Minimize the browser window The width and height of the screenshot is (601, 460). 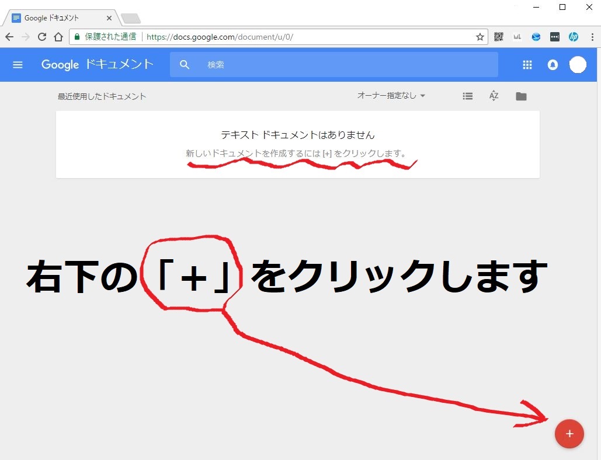(536, 7)
